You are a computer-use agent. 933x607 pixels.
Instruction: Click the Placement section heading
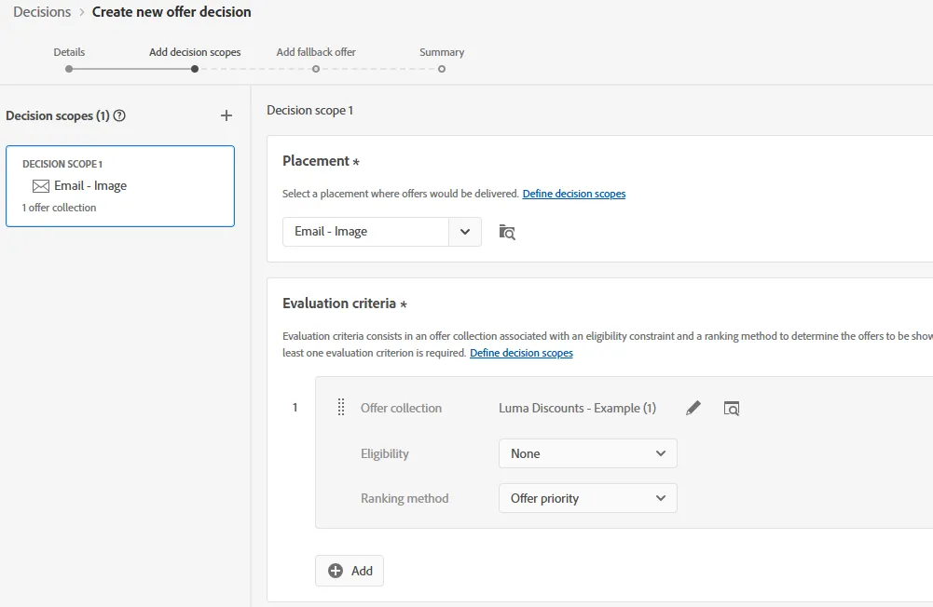click(316, 161)
